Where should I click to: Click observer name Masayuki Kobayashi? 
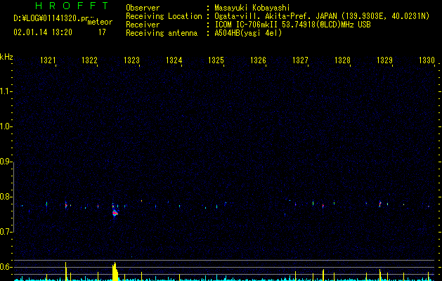pos(252,8)
